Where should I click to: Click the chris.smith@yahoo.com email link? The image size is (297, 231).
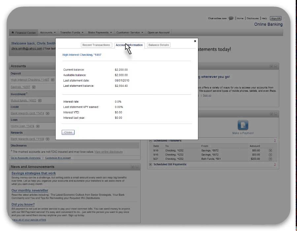point(27,49)
